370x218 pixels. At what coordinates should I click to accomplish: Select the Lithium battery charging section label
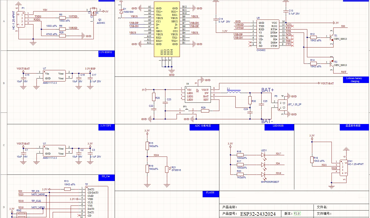[355, 80]
